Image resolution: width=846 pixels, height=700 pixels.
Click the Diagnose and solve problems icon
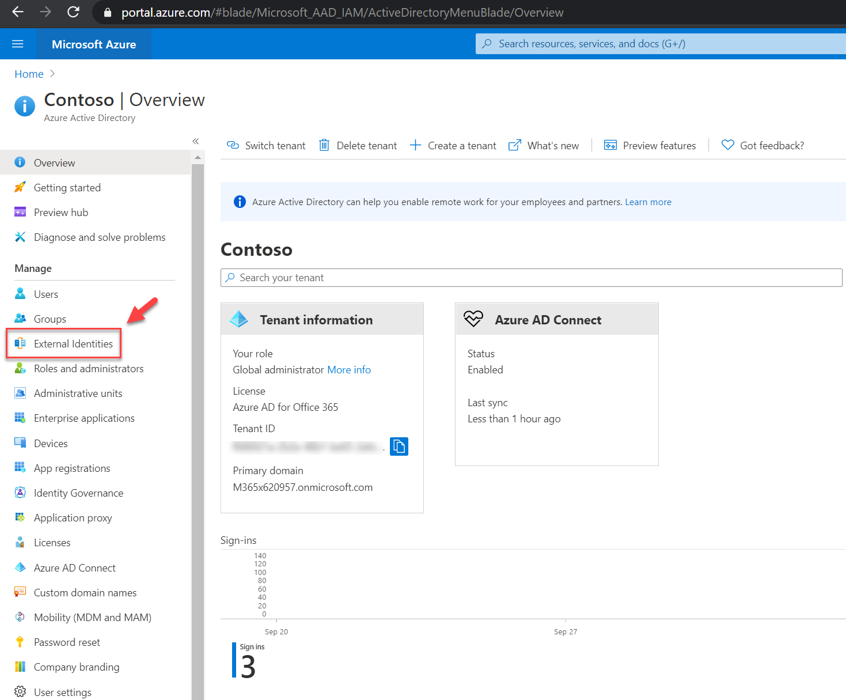[x=20, y=237]
